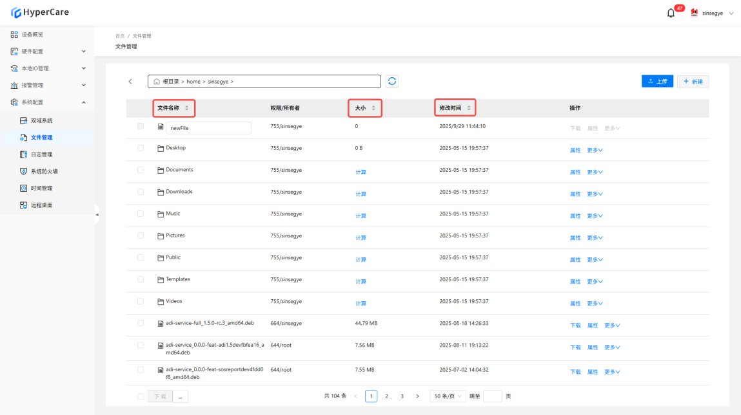Click the file name column sort icon
Viewport: 741px width, 415px height.
point(187,108)
